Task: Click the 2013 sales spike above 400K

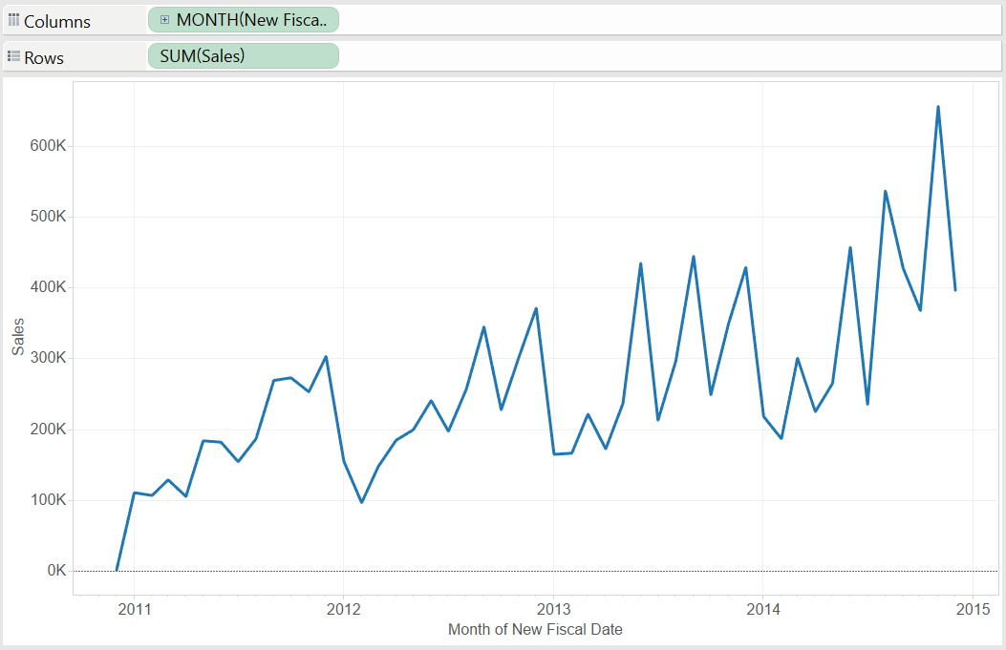Action: [639, 262]
